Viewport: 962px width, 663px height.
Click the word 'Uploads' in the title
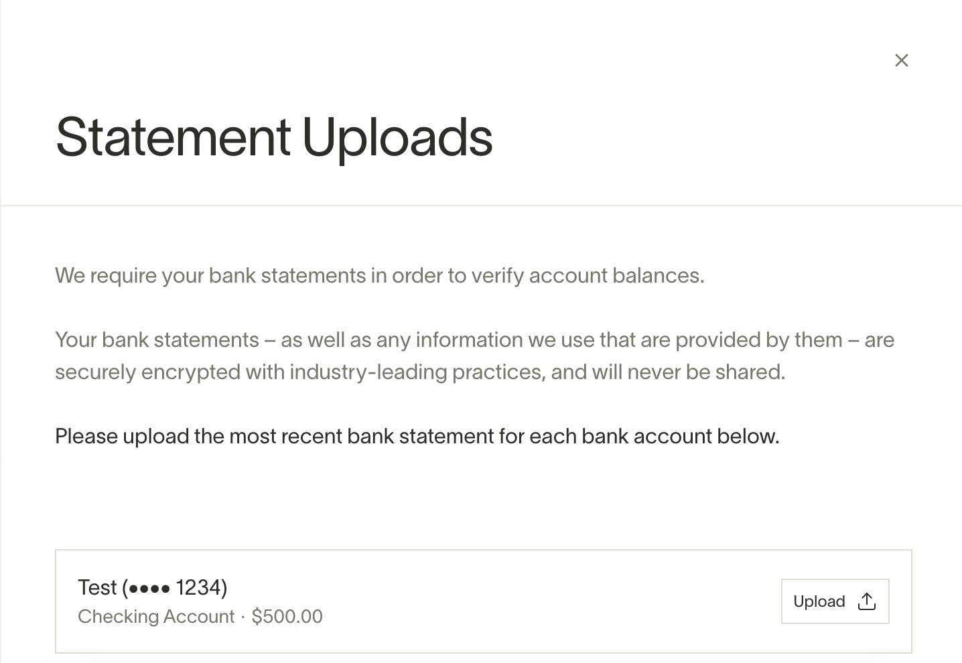[x=397, y=138]
